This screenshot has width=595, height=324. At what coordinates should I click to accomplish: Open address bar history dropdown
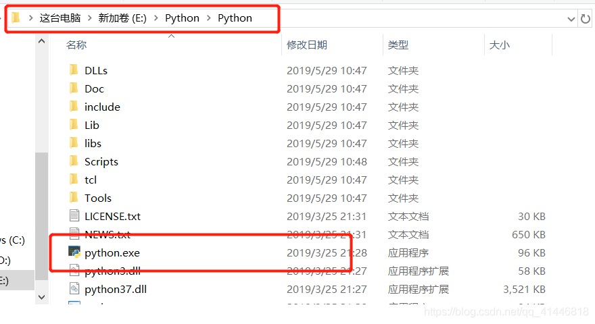pos(571,19)
